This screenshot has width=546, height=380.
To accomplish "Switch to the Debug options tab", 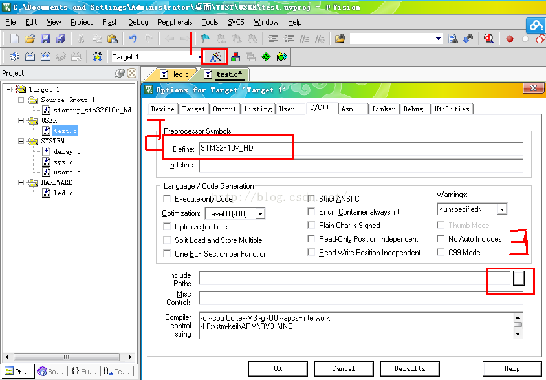I will (x=413, y=109).
